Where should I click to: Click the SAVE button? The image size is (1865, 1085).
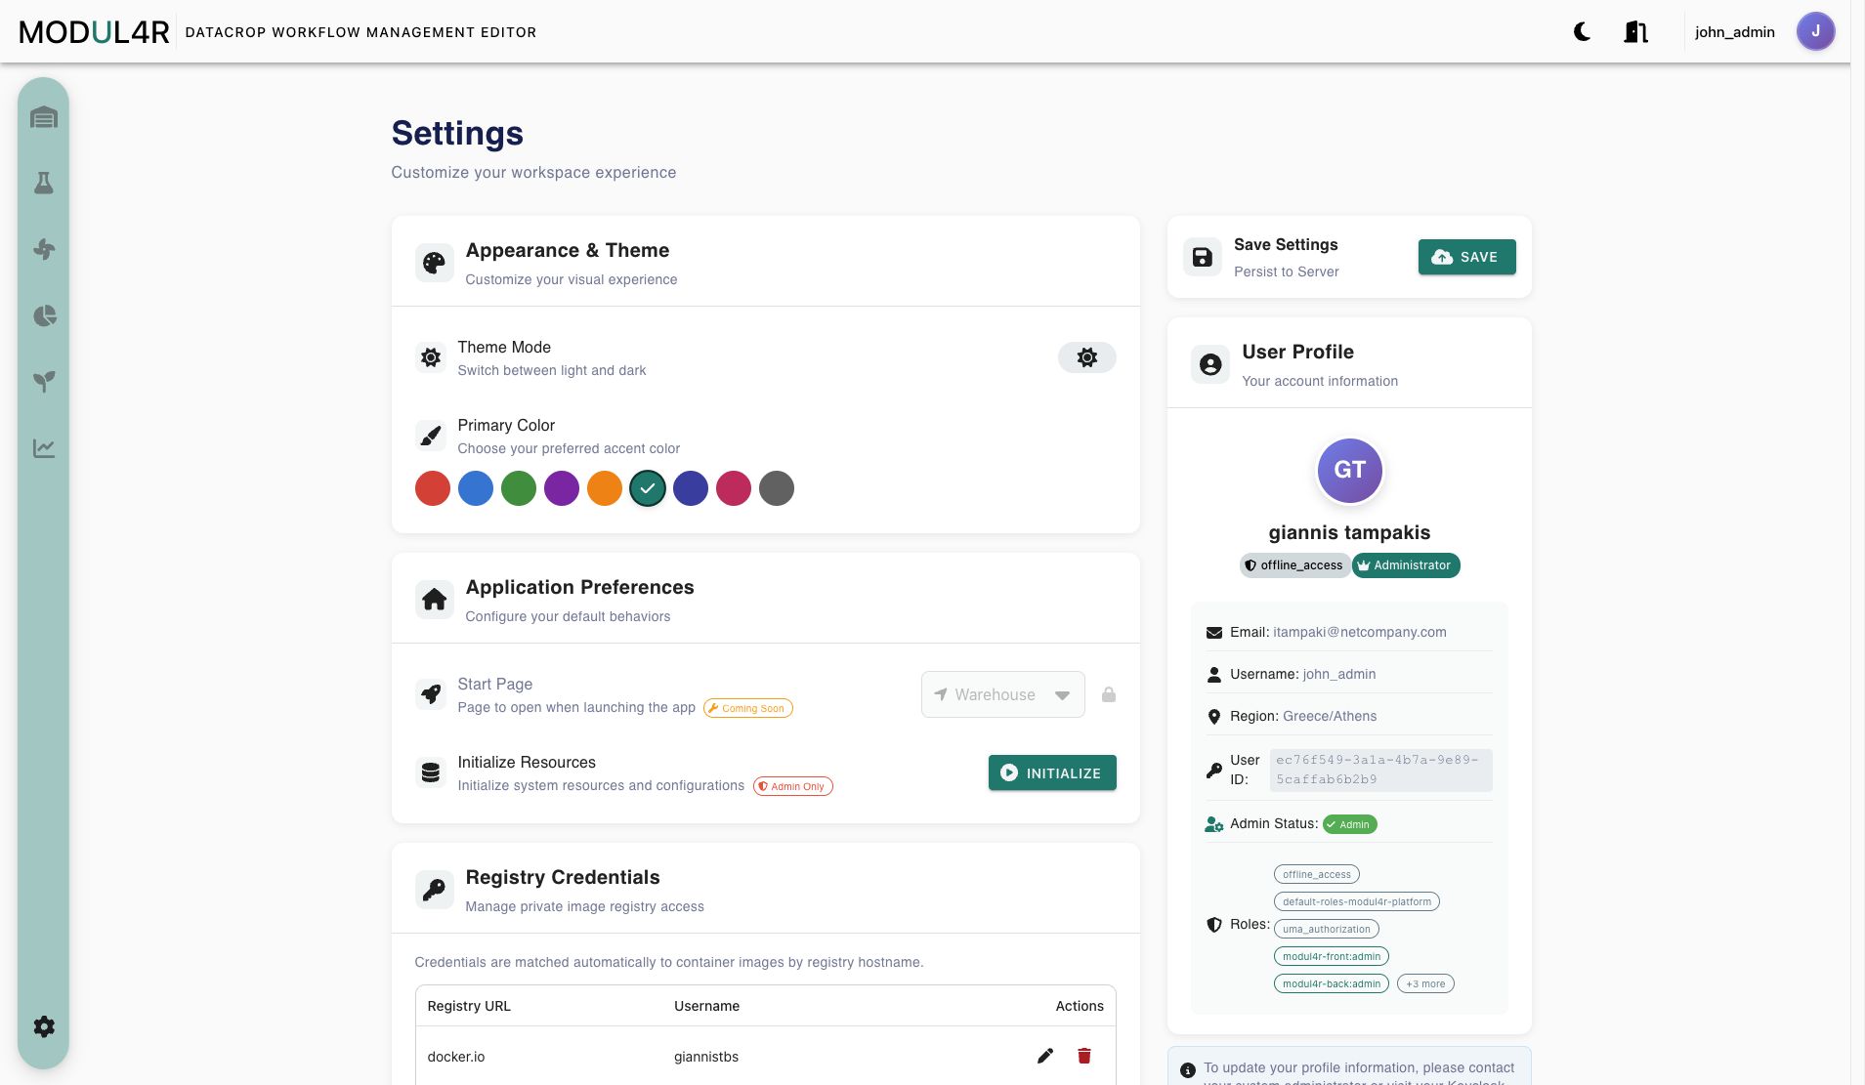tap(1466, 257)
